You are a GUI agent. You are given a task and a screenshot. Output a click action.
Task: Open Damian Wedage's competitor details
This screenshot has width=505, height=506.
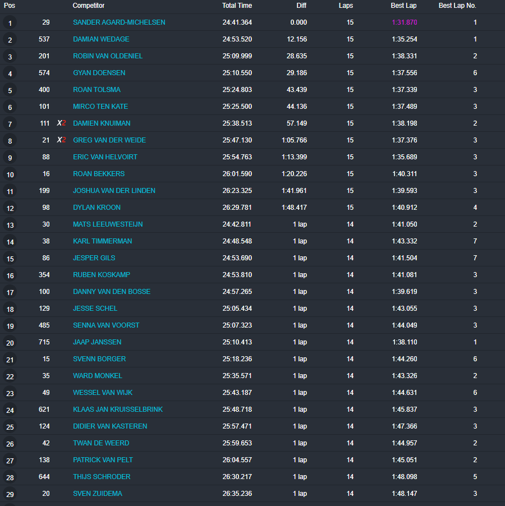tap(101, 39)
